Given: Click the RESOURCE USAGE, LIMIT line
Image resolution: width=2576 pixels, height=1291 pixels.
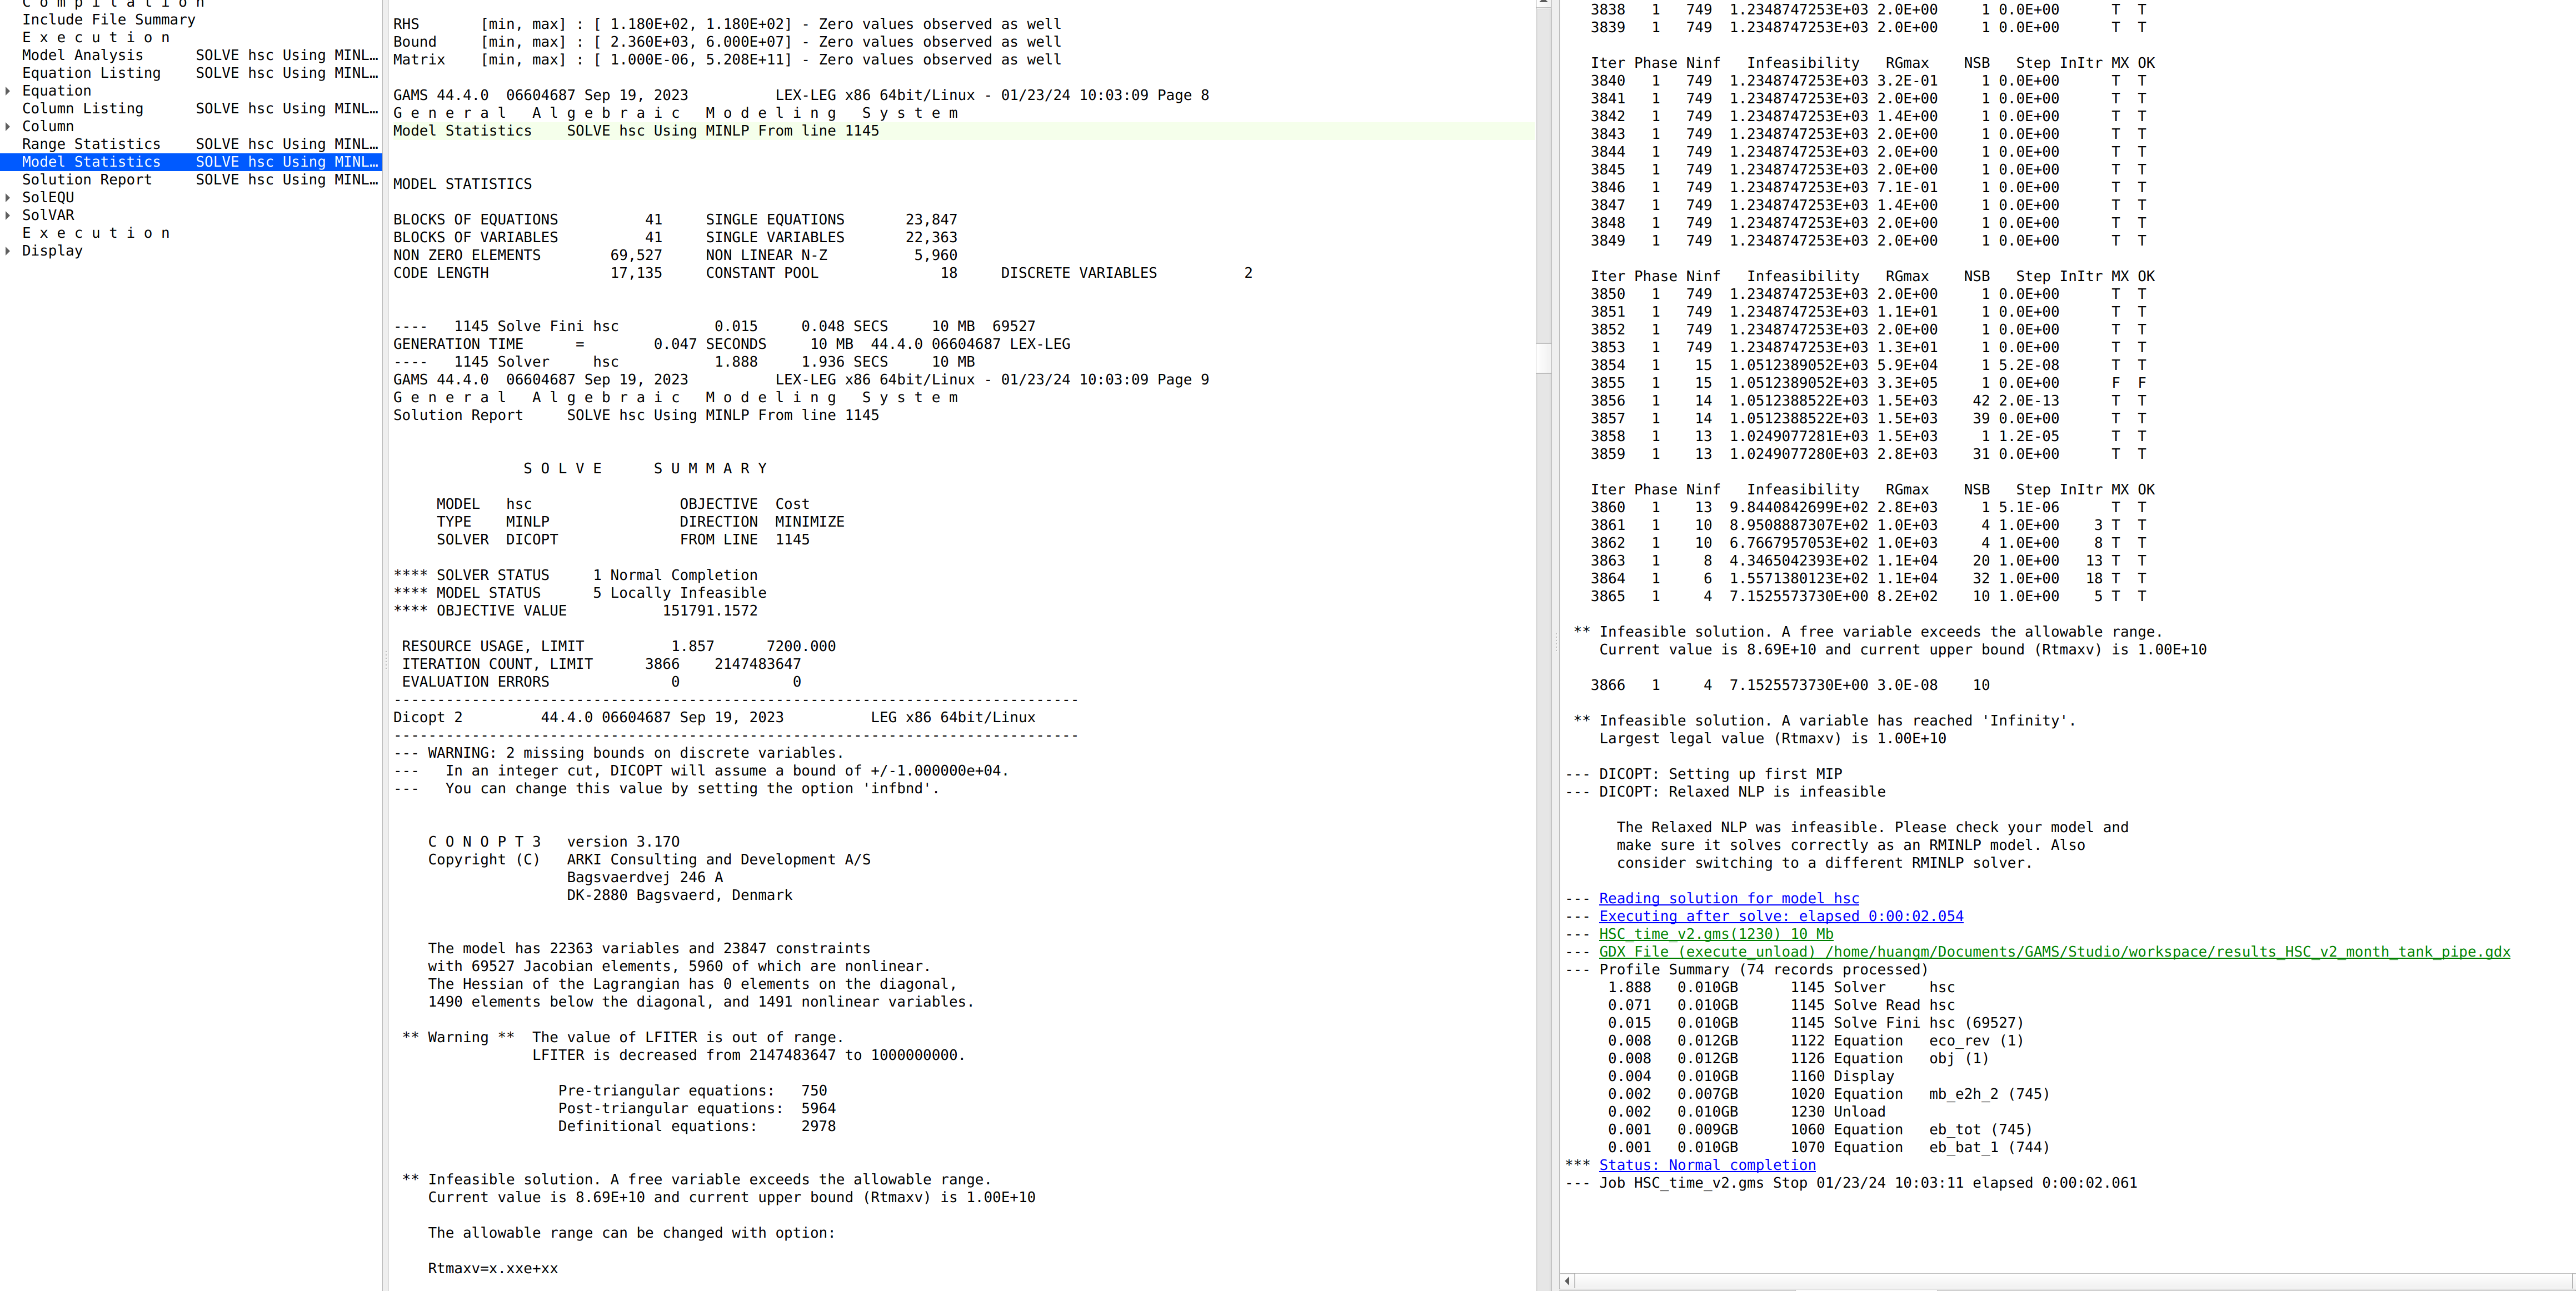Looking at the screenshot, I should click(x=618, y=647).
